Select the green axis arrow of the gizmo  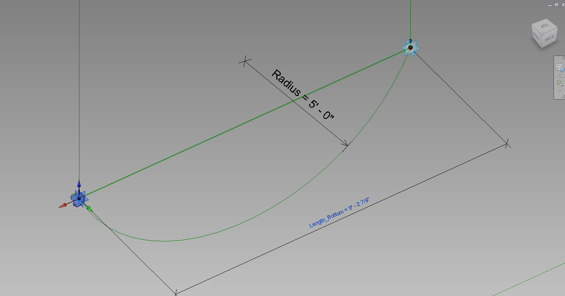click(x=89, y=209)
